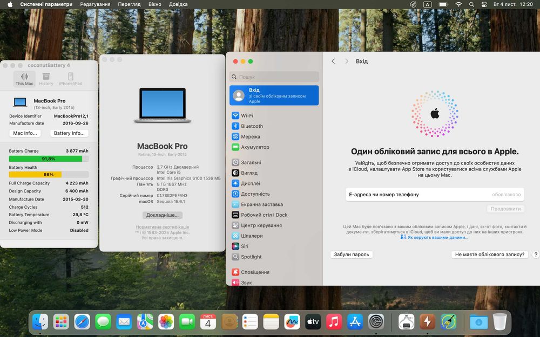This screenshot has width=540, height=337.
Task: Go back using settings back chevron
Action: [x=333, y=61]
